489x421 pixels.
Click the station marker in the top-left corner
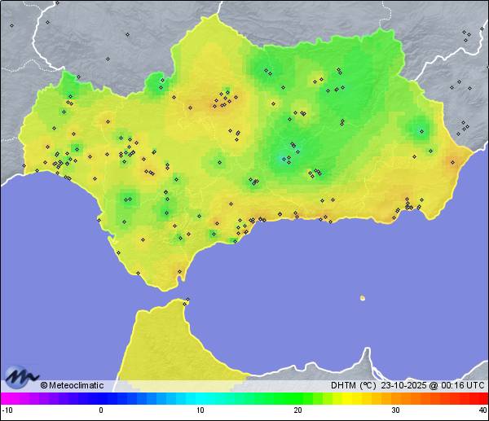tap(11, 25)
